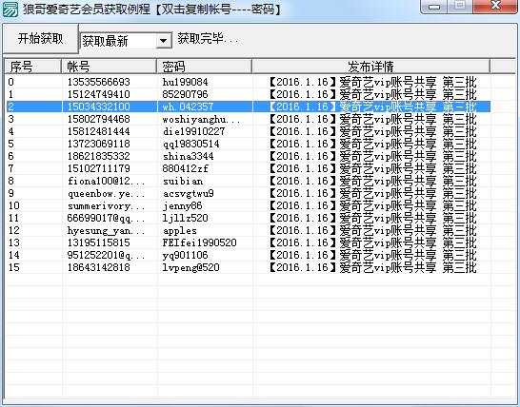Select account 15802794468 row
Screen dimensions: 520x407
(248, 119)
